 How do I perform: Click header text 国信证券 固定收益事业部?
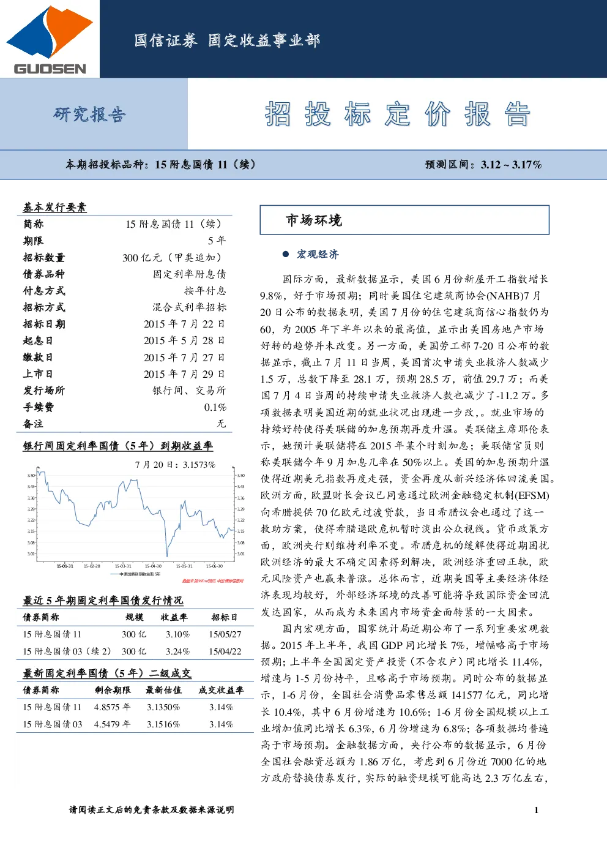(227, 40)
